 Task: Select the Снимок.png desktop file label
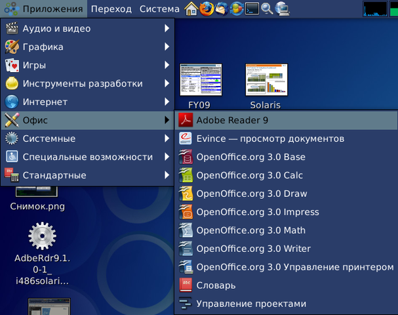pyautogui.click(x=37, y=206)
